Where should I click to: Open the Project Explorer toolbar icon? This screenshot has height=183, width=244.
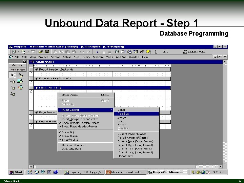coord(117,52)
